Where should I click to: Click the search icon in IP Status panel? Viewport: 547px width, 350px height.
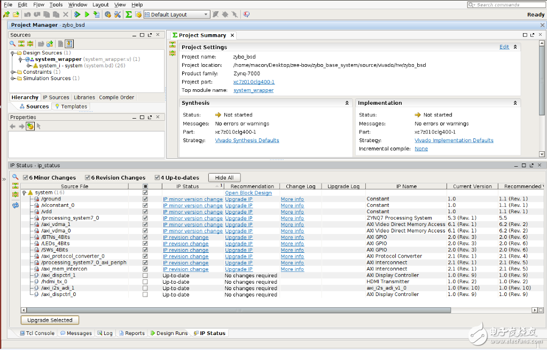pos(15,177)
